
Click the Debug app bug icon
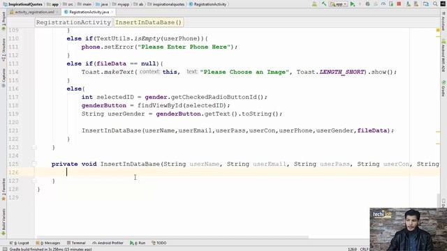coord(368,4)
